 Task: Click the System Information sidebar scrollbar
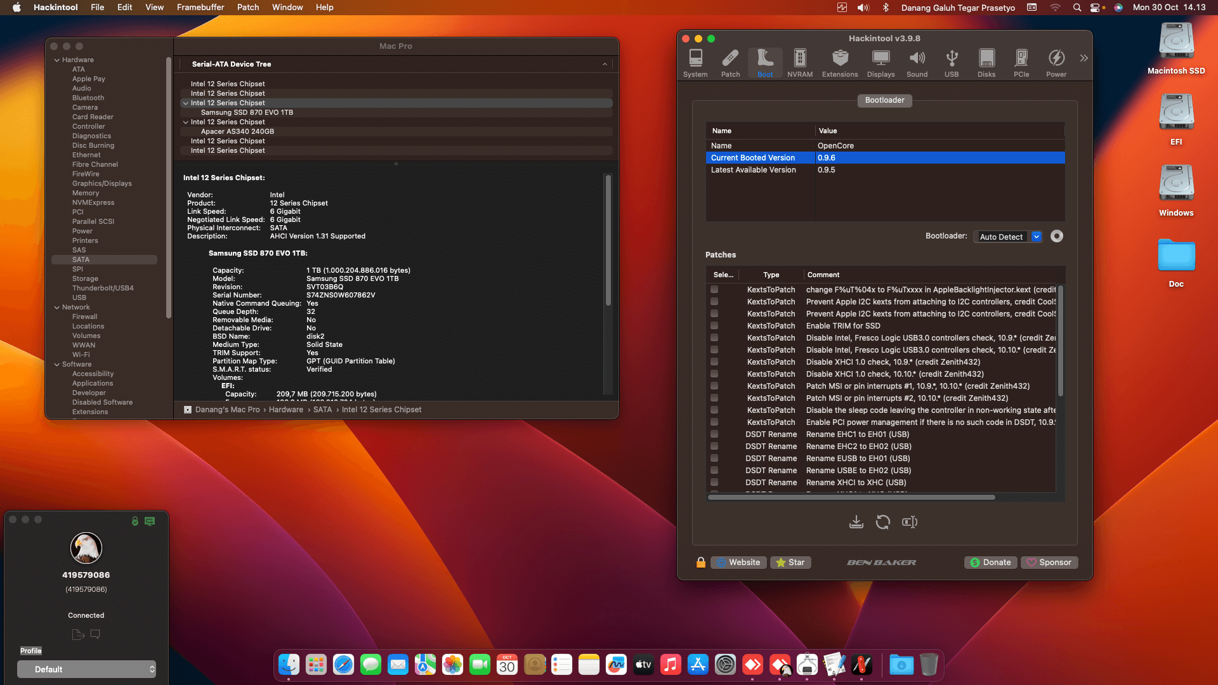168,188
